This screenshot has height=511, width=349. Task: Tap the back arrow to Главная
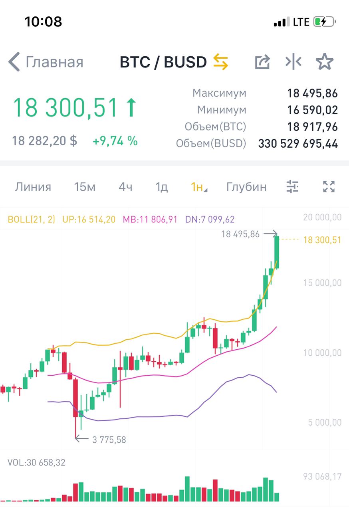pyautogui.click(x=14, y=62)
